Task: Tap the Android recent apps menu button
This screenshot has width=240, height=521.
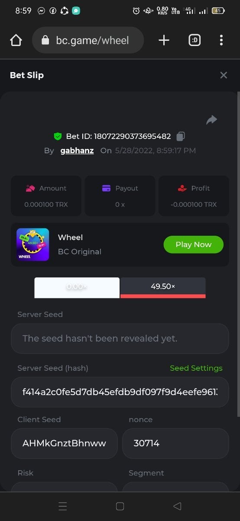Action: point(63,506)
